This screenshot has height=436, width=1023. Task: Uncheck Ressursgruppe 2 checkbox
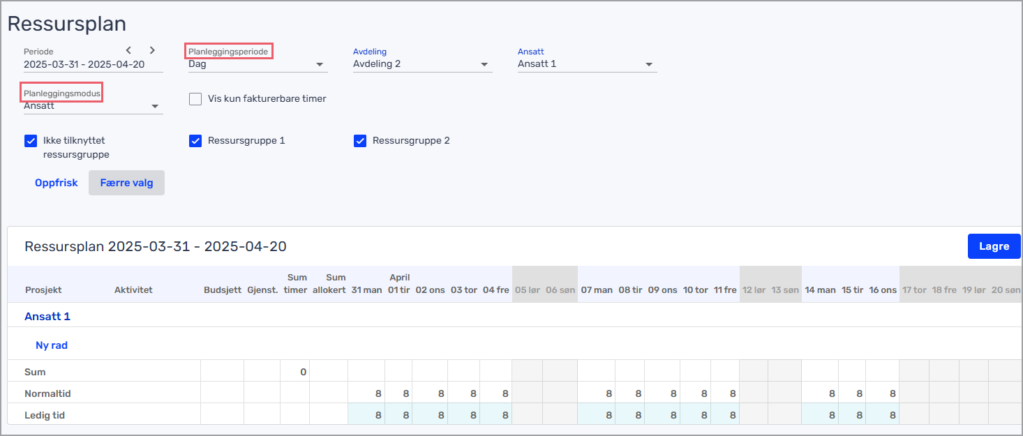click(x=360, y=141)
